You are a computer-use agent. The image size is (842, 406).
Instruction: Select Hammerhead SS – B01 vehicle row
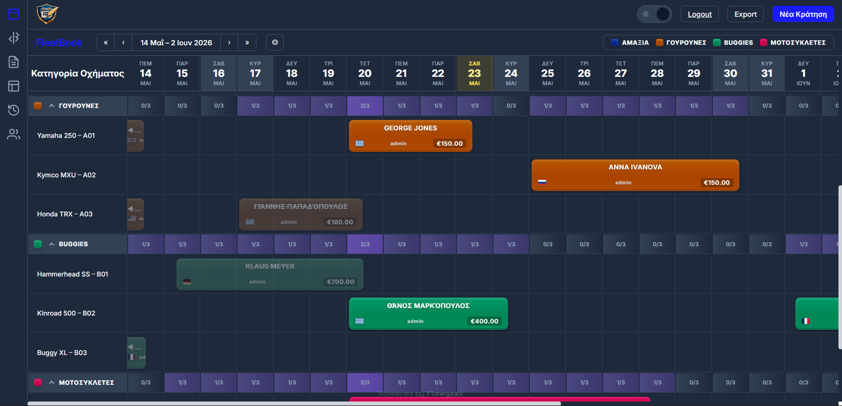(77, 274)
